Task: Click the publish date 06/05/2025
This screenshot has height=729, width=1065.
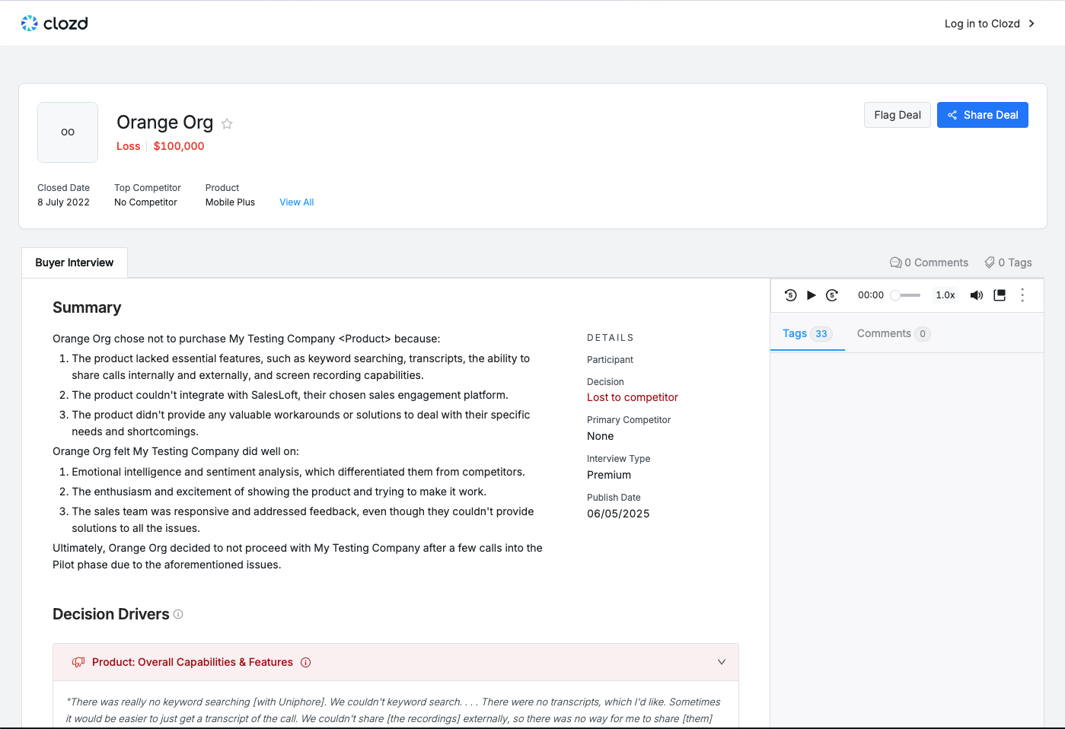Action: (618, 514)
